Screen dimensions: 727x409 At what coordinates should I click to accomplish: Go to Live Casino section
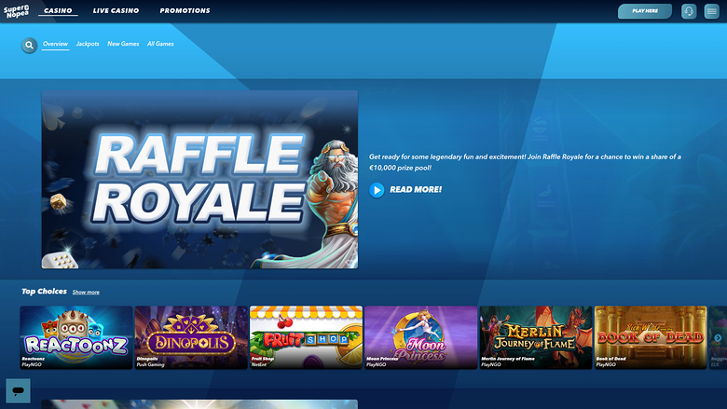tap(116, 11)
